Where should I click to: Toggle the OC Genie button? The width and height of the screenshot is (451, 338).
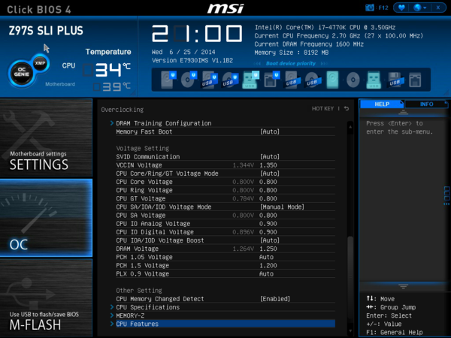(x=22, y=72)
